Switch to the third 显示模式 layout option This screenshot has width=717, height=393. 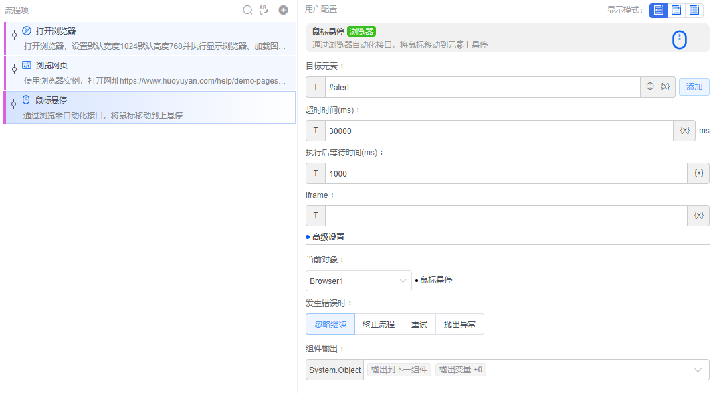(x=694, y=10)
